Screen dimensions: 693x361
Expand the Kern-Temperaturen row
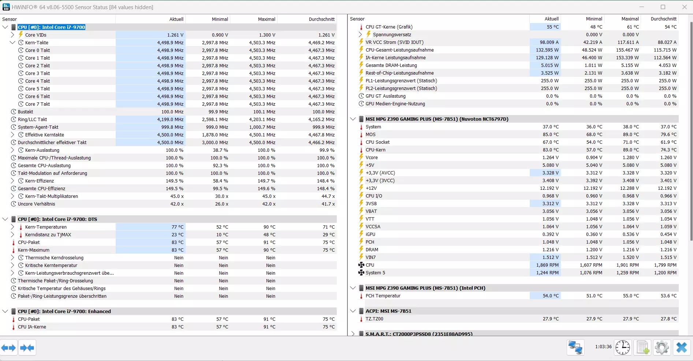point(12,227)
